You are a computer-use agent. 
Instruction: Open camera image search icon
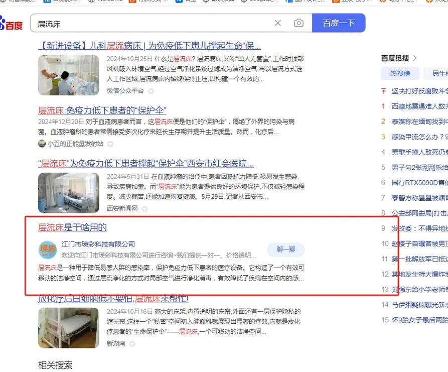pos(298,23)
